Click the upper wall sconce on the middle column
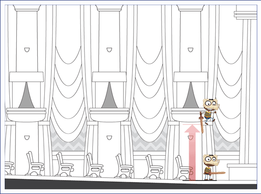The height and width of the screenshot is (194, 261). point(109,50)
